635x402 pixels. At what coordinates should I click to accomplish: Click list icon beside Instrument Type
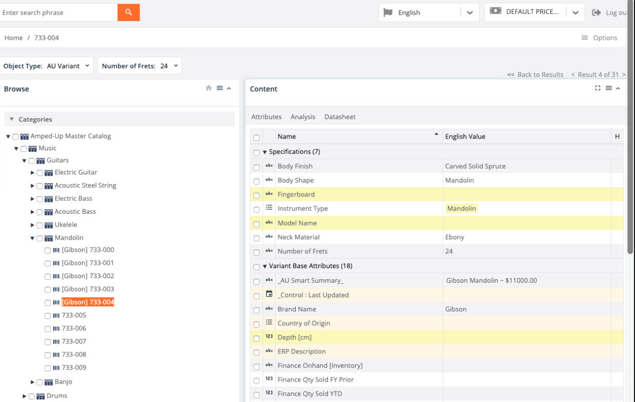(x=269, y=208)
